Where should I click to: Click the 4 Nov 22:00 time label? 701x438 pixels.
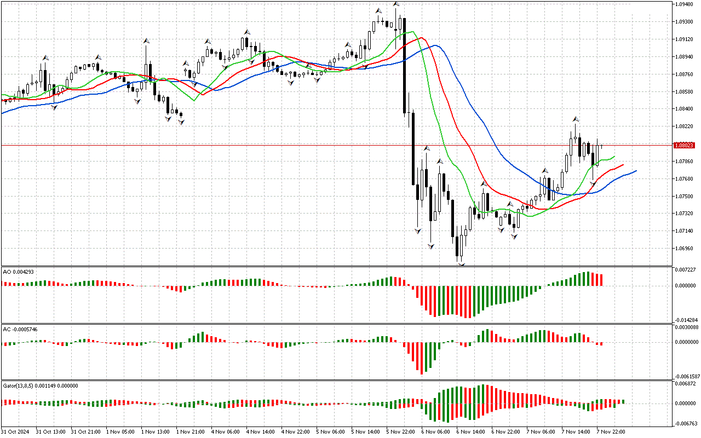295,432
